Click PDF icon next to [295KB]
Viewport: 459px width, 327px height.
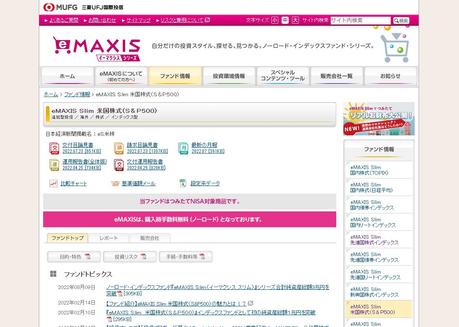[109, 319]
